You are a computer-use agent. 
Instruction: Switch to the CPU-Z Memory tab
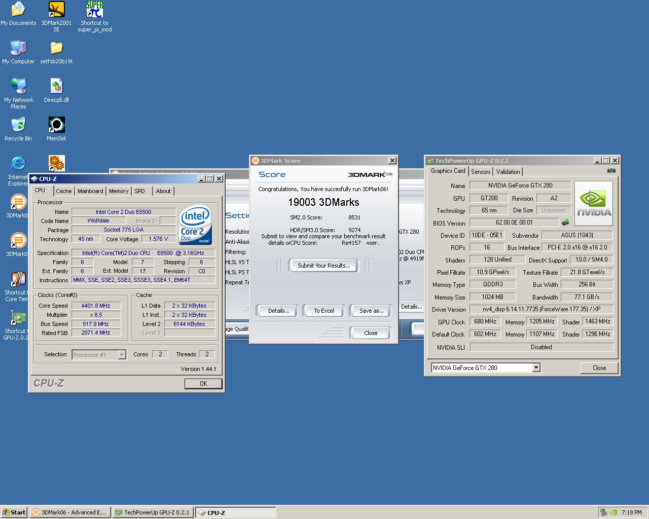pos(119,191)
